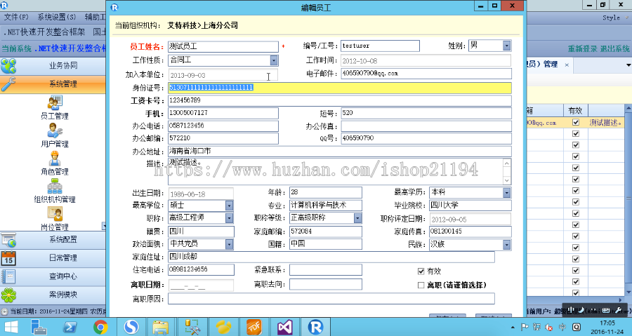
Task: Open the 民族 dropdown
Action: pos(506,244)
